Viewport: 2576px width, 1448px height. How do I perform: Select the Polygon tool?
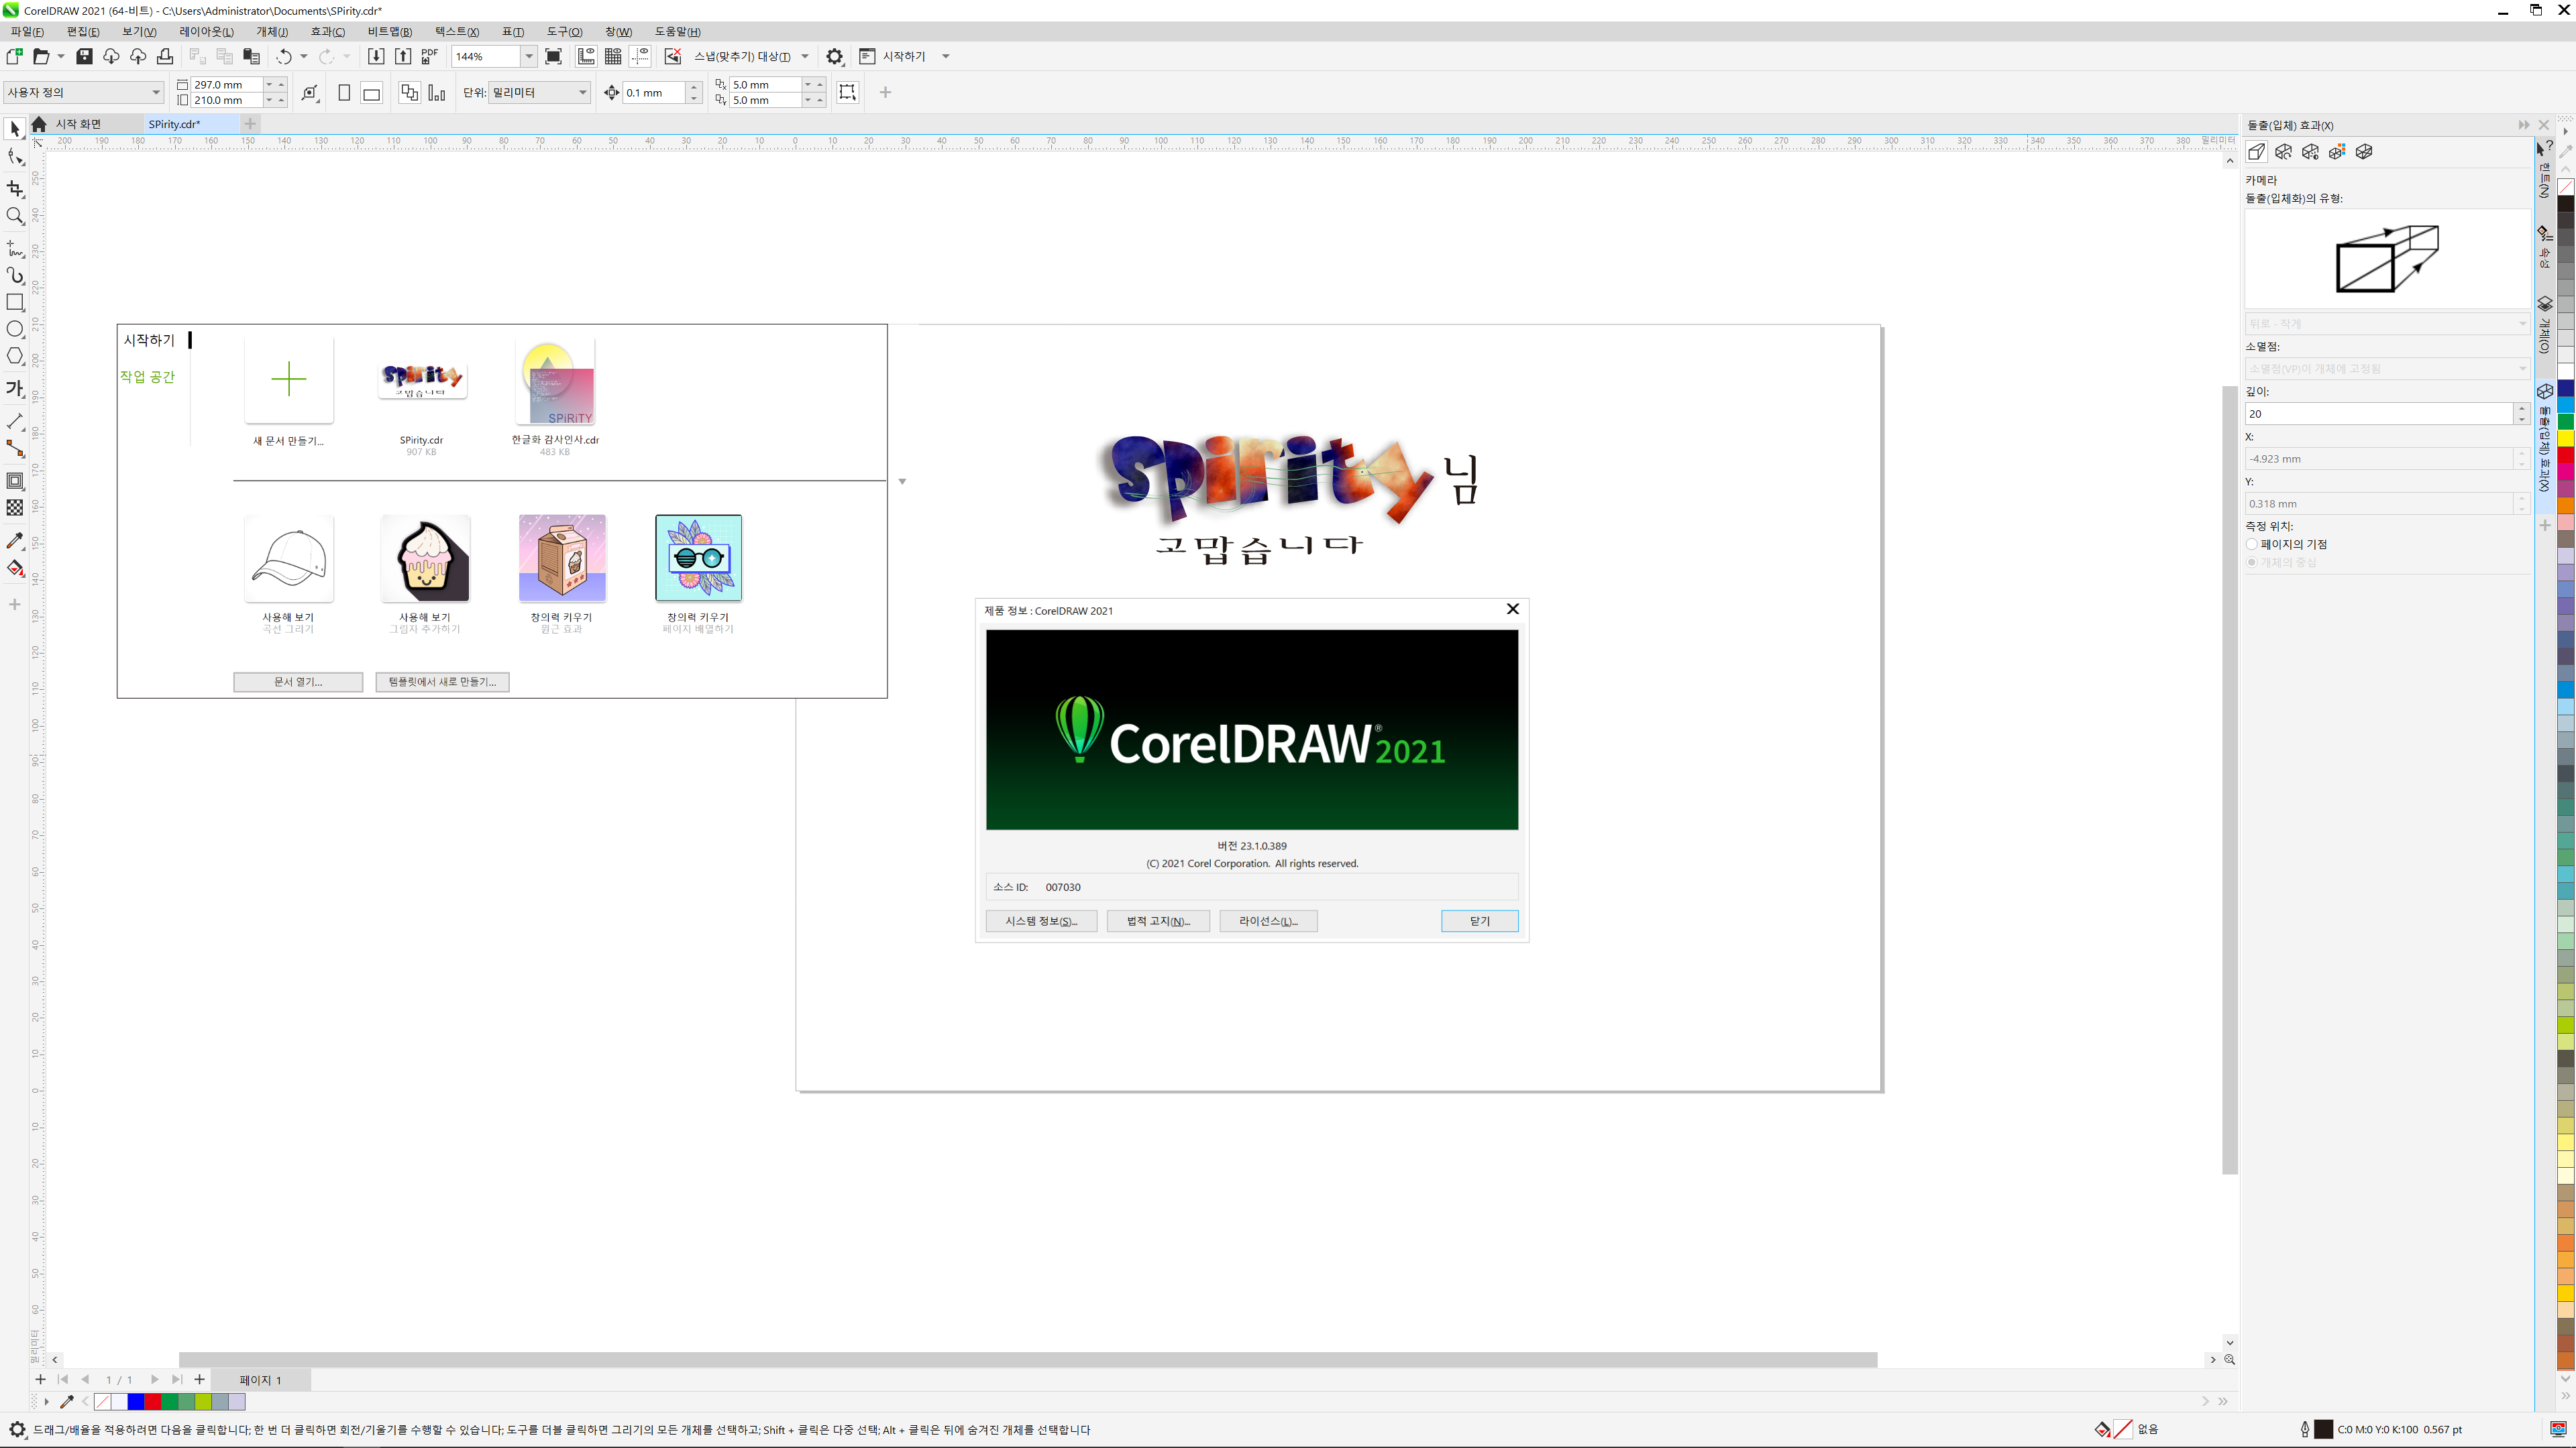tap(15, 356)
